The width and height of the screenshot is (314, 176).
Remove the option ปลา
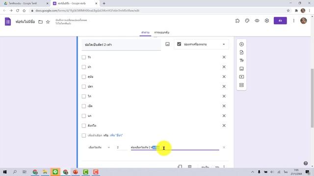[x=224, y=87]
